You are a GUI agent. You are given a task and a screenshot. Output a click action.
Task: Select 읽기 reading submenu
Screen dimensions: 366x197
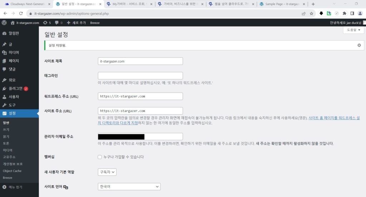(x=6, y=137)
